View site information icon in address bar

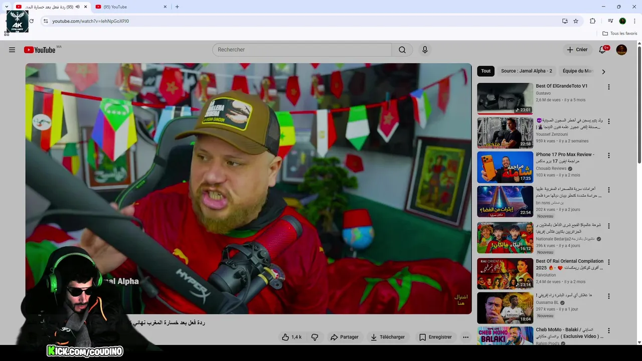(46, 21)
